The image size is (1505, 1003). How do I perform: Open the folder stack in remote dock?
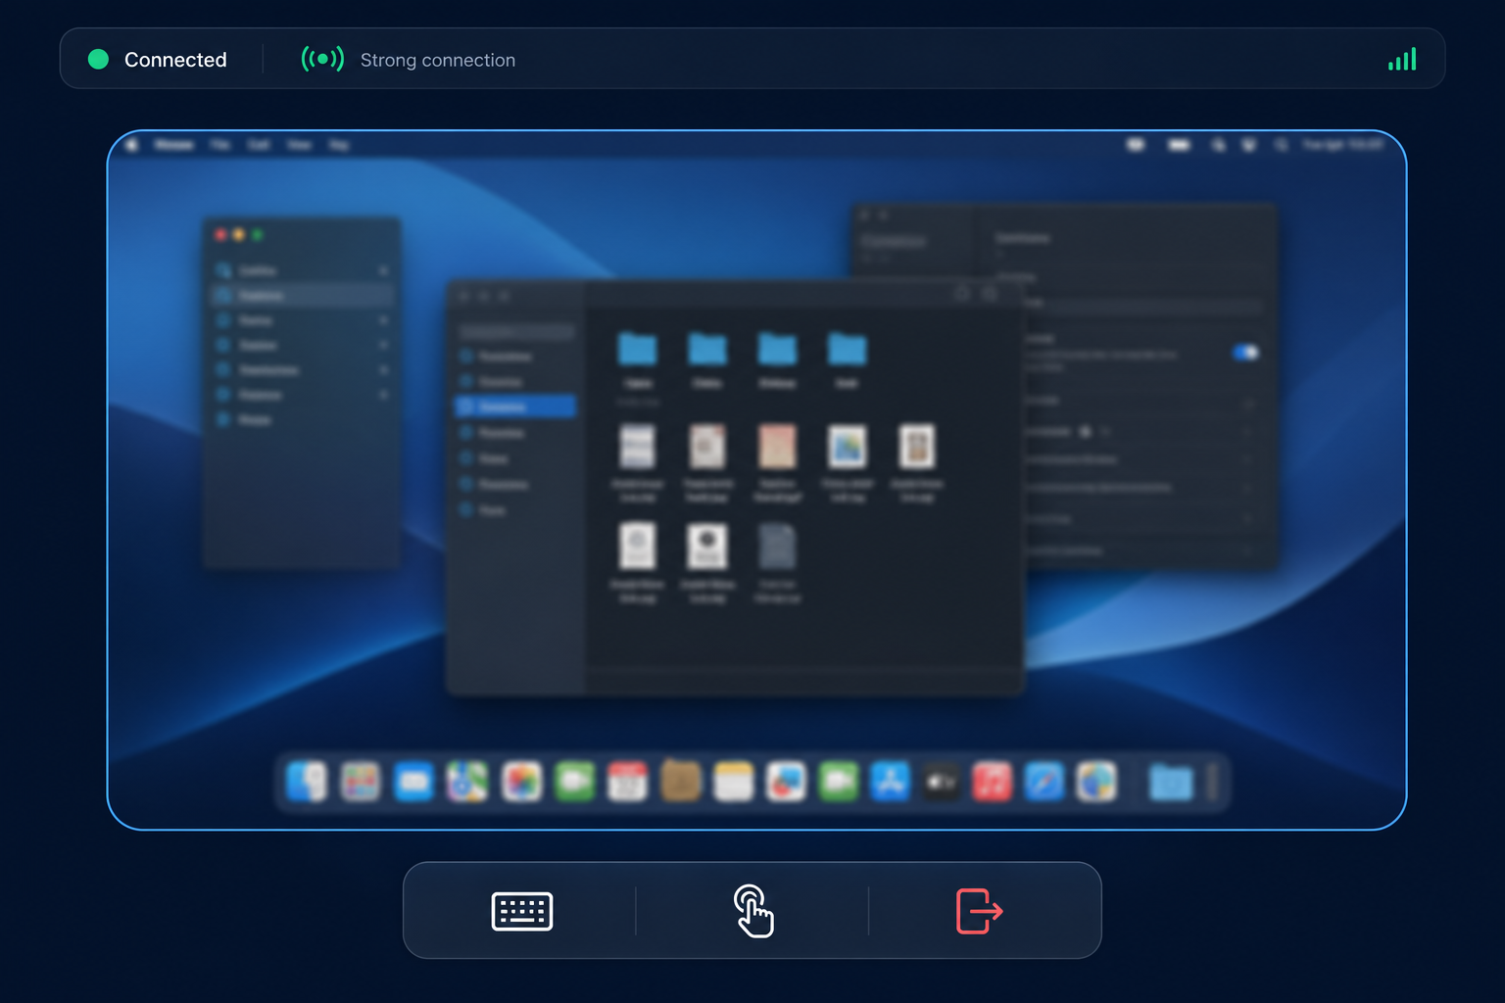point(1171,782)
